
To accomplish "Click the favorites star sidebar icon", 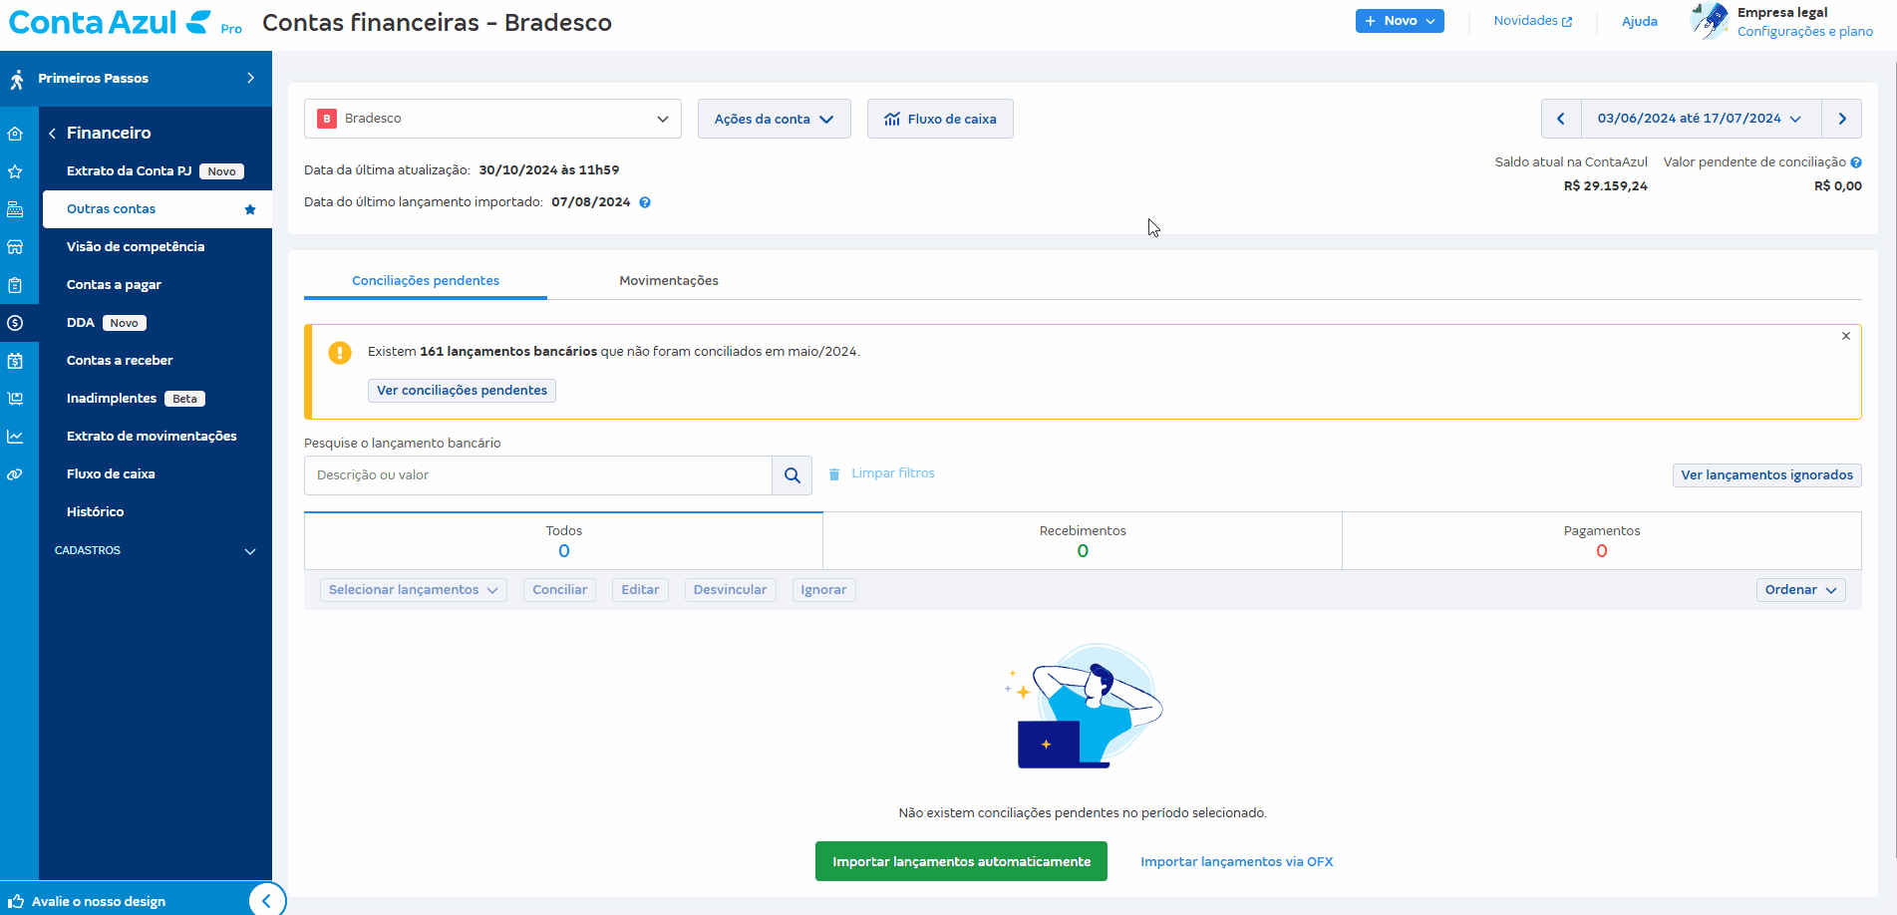I will click(x=15, y=171).
